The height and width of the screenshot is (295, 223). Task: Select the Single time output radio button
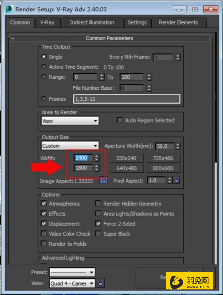point(43,57)
